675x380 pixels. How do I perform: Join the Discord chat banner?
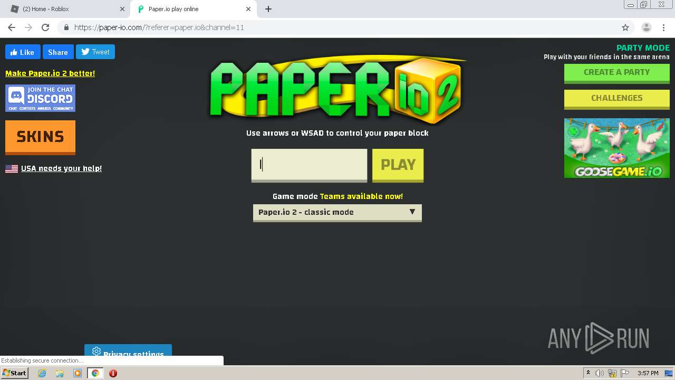coord(40,98)
